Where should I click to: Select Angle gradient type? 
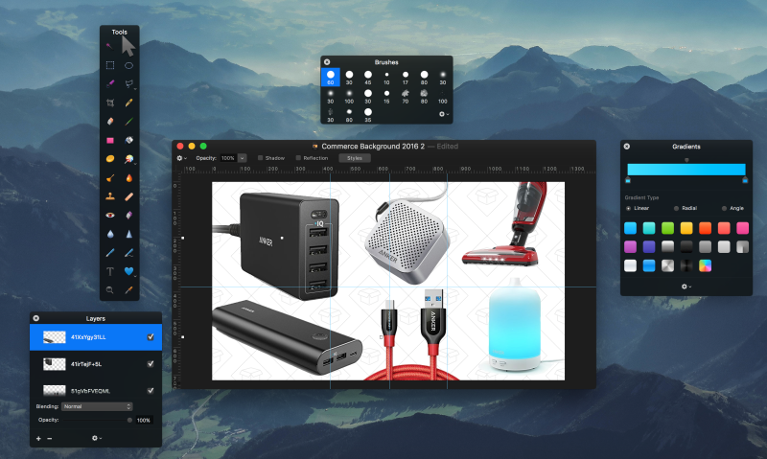pos(724,208)
